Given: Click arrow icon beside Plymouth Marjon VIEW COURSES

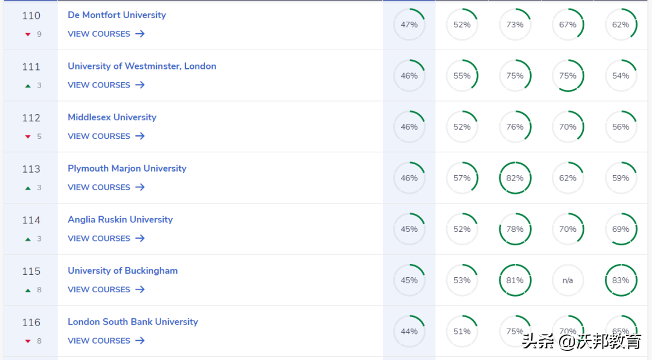Looking at the screenshot, I should tap(140, 187).
